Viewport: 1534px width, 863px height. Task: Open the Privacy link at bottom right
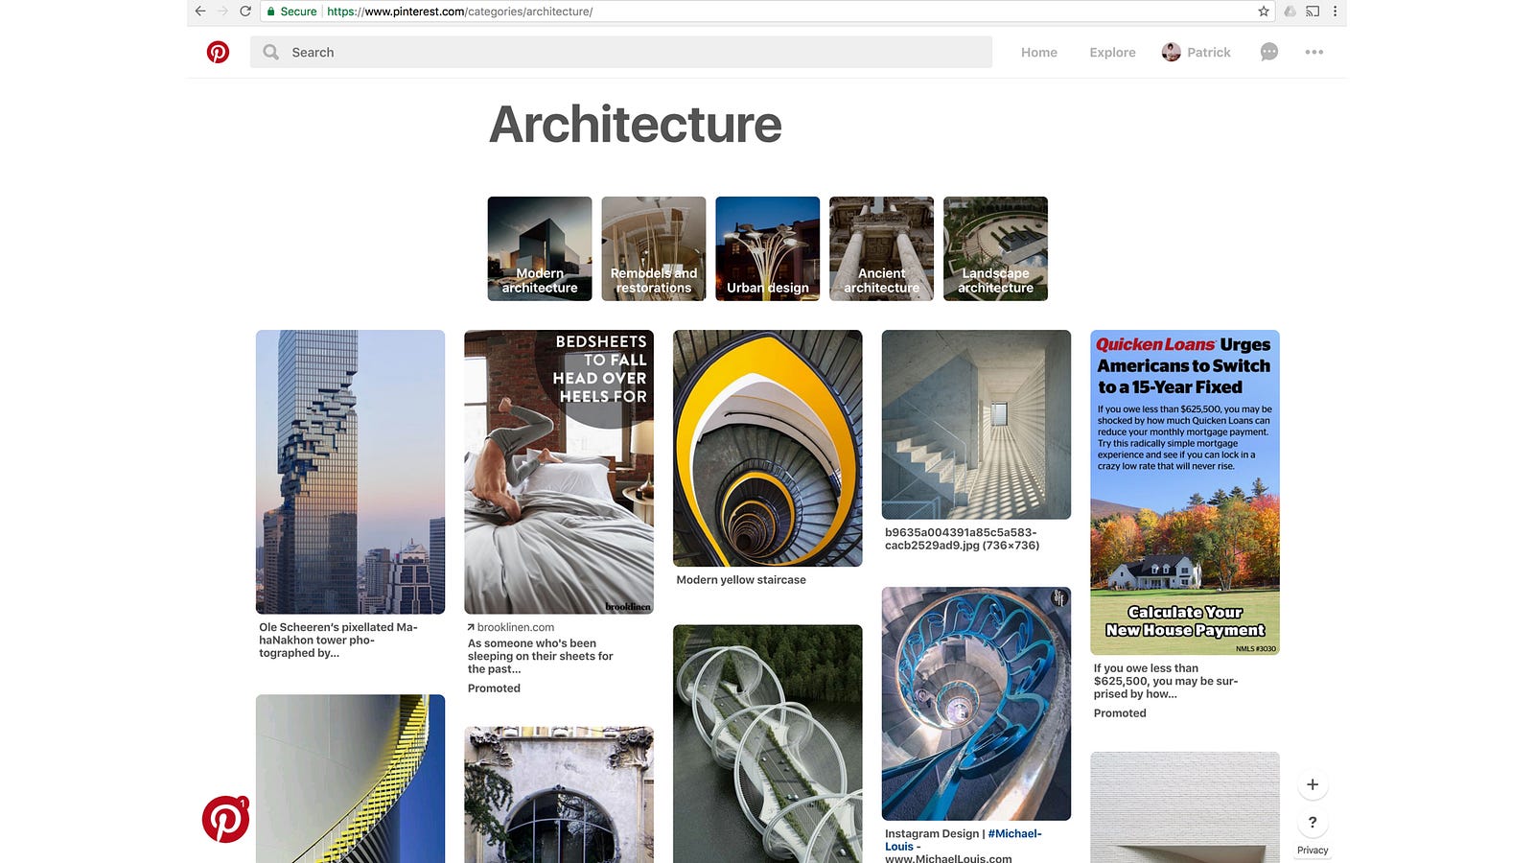1312,850
